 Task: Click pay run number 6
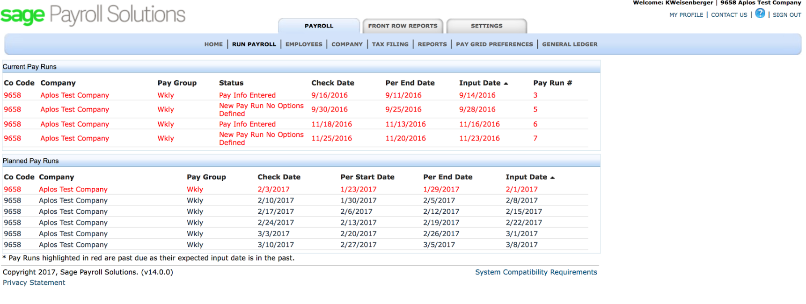tap(535, 124)
